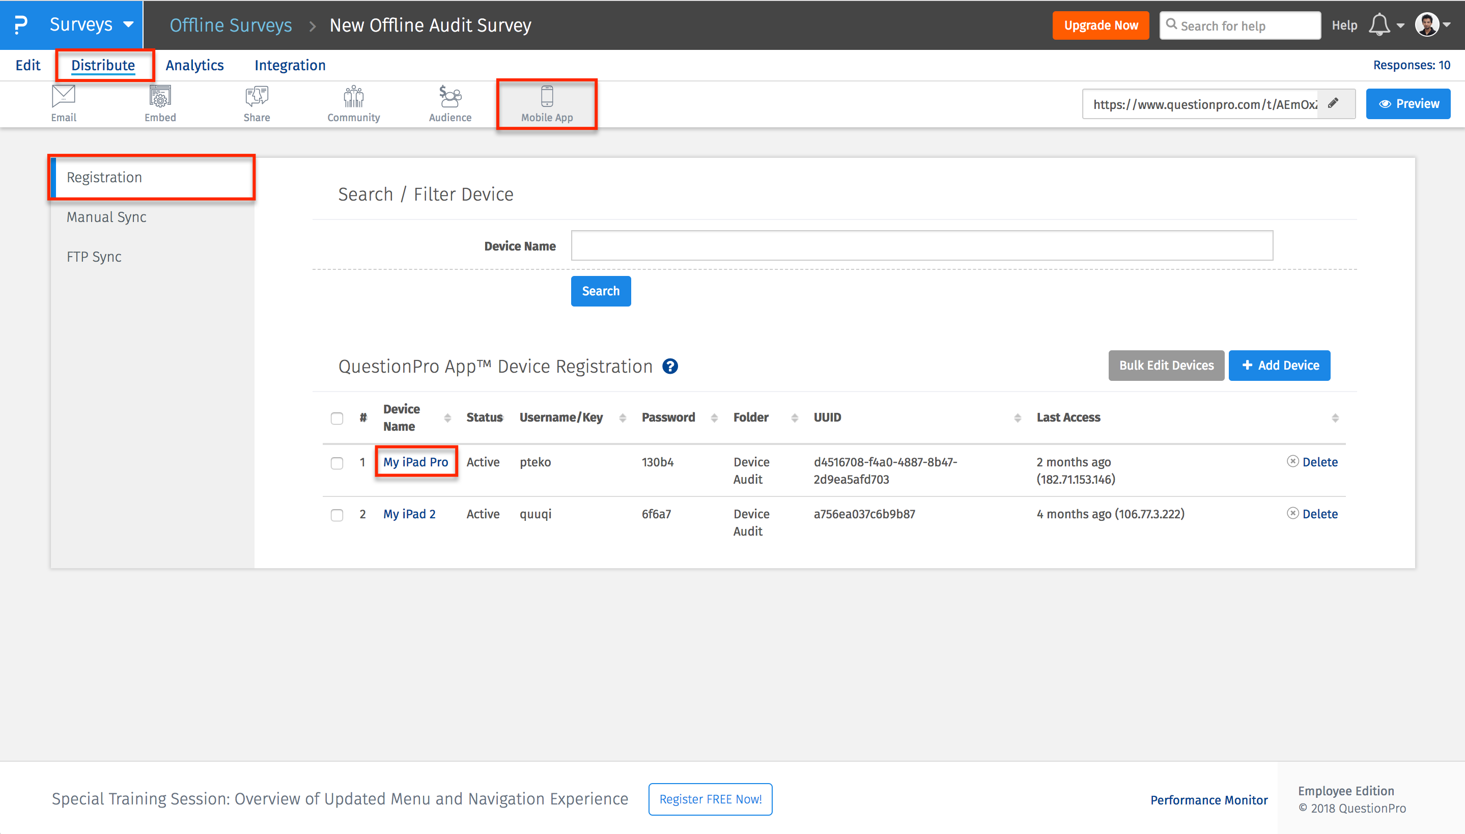Sort by Device Name column
Viewport: 1465px width, 834px height.
point(447,418)
